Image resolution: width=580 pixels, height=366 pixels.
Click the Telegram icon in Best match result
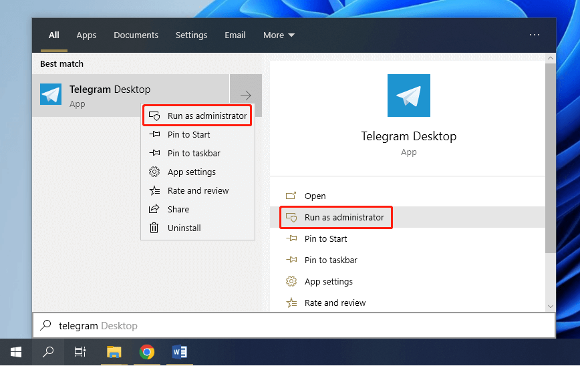point(51,95)
